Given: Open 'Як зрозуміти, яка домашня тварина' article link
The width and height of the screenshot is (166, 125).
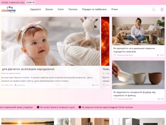Looking at the screenshot, I should point(134,50).
